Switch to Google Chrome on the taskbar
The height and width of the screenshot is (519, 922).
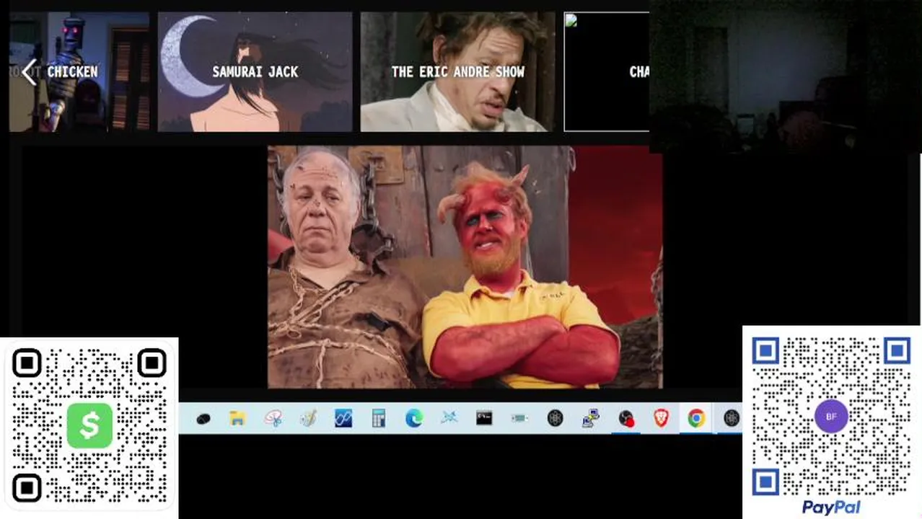click(696, 418)
